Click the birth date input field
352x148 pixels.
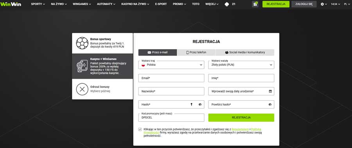point(241,91)
